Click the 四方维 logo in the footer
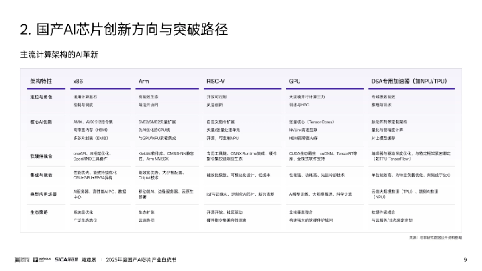The width and height of the screenshot is (482, 271). click(23, 259)
